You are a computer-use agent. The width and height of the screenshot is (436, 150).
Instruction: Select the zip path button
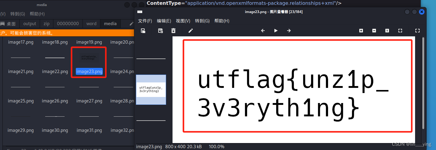click(x=46, y=24)
